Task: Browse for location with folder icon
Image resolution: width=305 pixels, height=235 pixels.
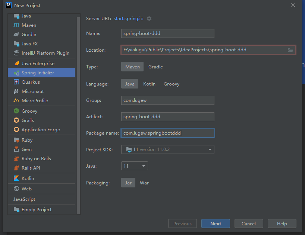Action: (290, 50)
